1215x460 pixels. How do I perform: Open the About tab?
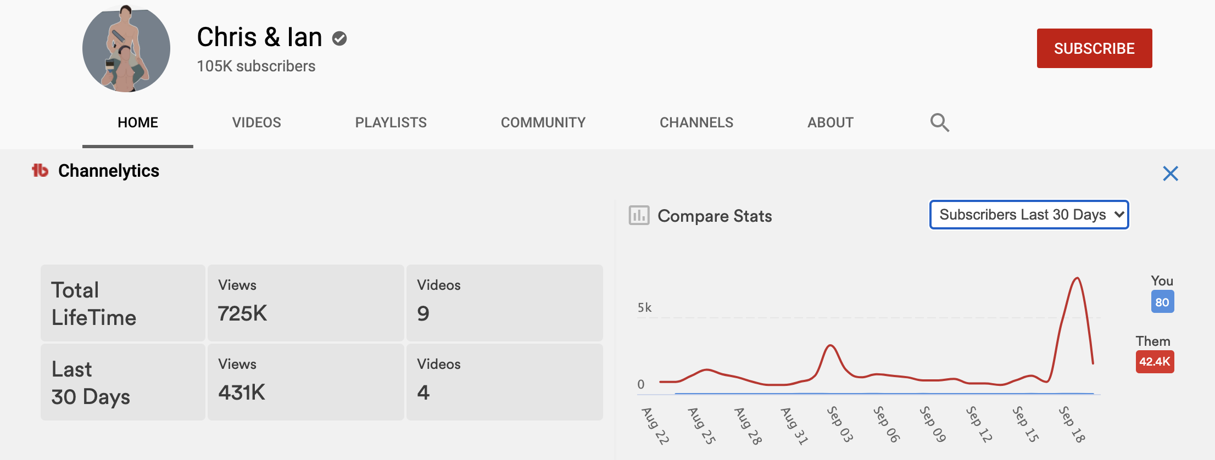pos(830,122)
